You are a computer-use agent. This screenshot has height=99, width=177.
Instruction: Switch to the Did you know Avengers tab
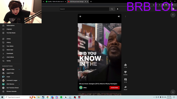pos(77,2)
